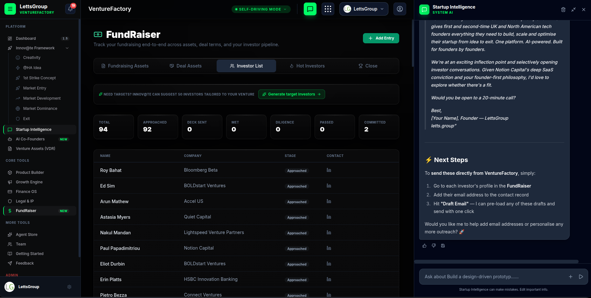591x298 pixels.
Task: Collapse the Startup Intelligence panel
Action: [x=574, y=10]
